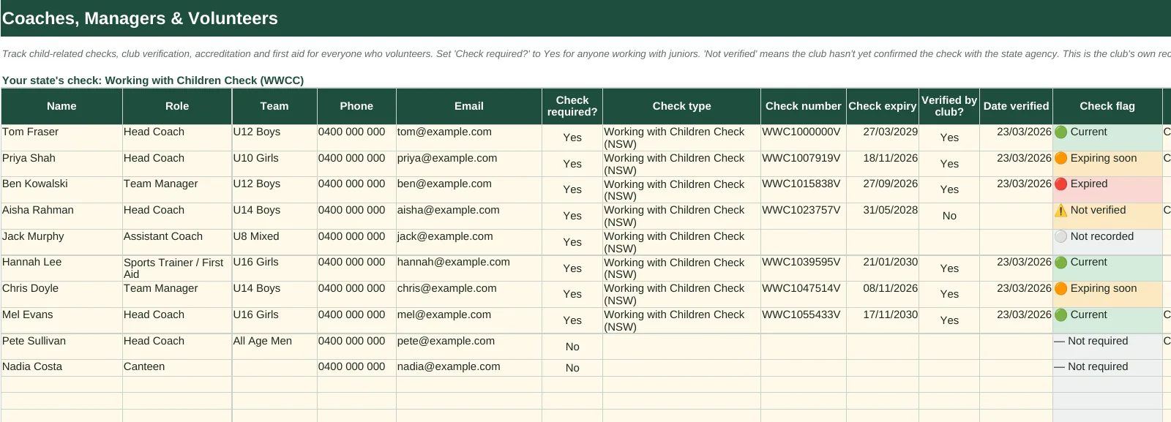Select check number WWC1055433V
The width and height of the screenshot is (1171, 422).
pos(804,320)
